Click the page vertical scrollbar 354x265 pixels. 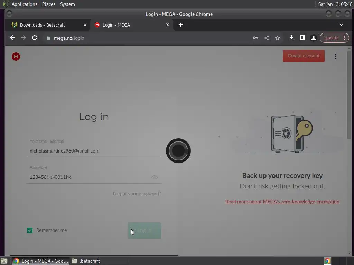[x=349, y=95]
